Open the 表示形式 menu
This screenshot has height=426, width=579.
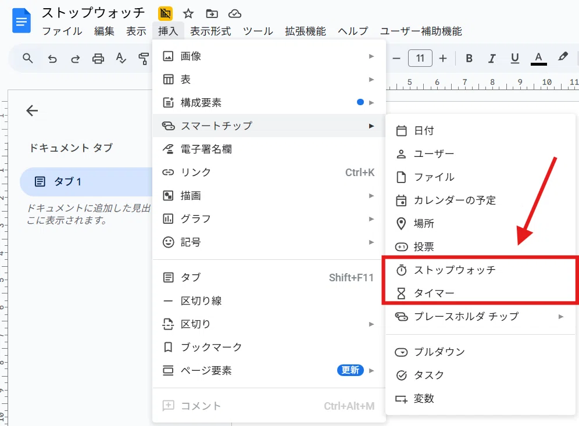click(210, 31)
